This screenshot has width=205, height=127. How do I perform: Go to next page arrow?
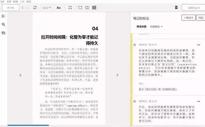(118, 75)
